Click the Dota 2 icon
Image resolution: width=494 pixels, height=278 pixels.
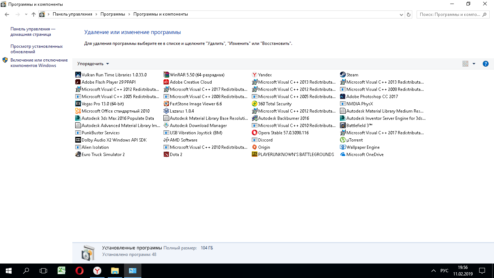pos(166,155)
